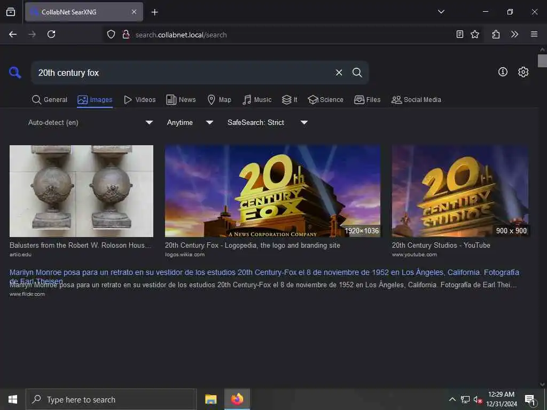The height and width of the screenshot is (410, 547).
Task: Show more toolbar tools chevron
Action: [x=514, y=34]
